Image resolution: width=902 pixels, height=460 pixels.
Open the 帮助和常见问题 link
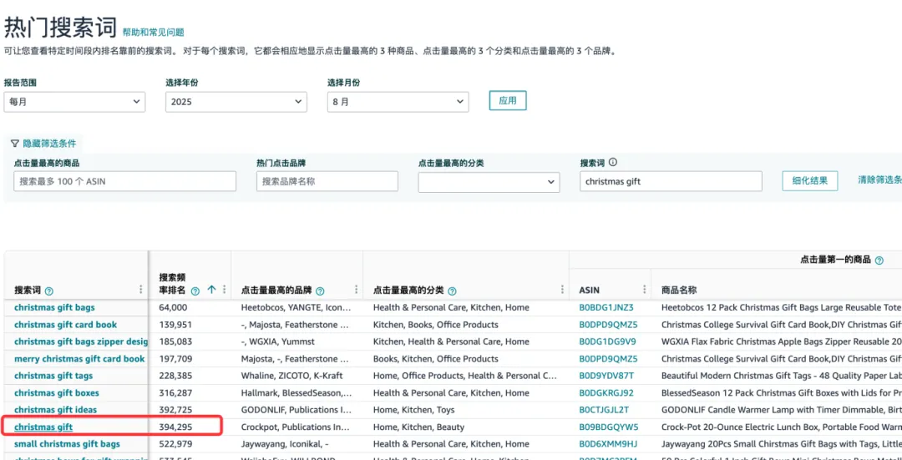coord(153,32)
